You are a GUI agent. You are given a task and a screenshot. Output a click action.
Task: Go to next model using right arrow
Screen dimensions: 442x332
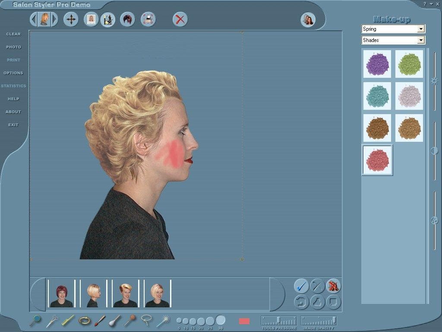pyautogui.click(x=55, y=19)
